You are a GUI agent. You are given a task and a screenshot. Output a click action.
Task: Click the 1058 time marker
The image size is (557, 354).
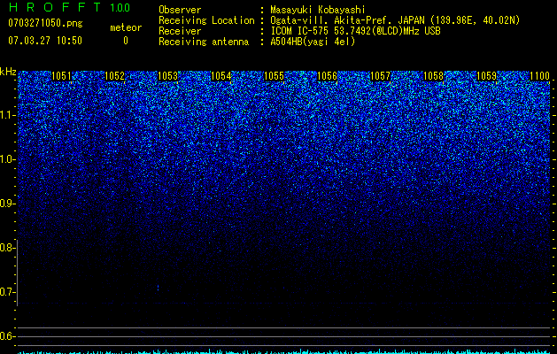[x=434, y=76]
